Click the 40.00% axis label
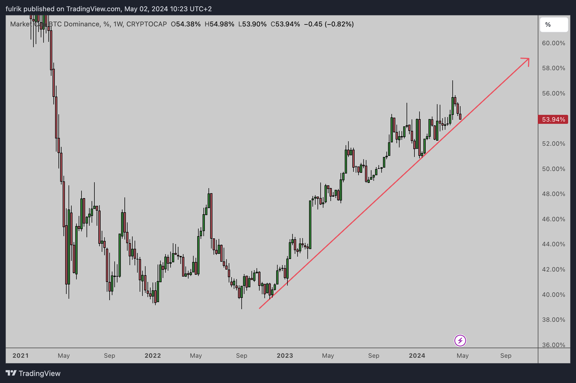576x383 pixels. tap(554, 295)
